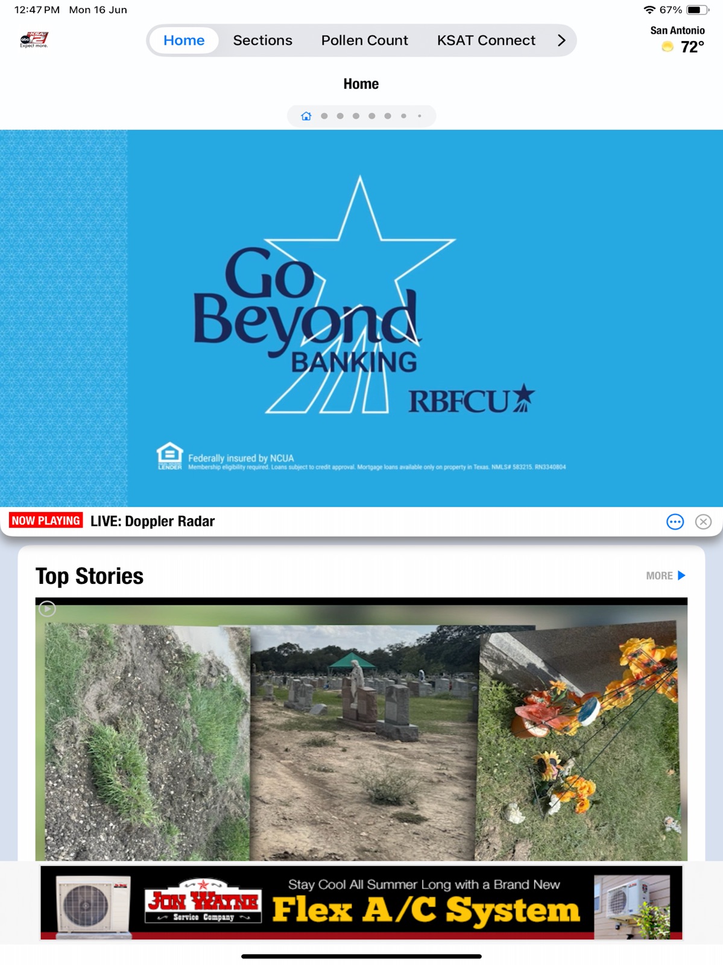Open the San Antonio weather sun icon
The width and height of the screenshot is (723, 965).
667,47
